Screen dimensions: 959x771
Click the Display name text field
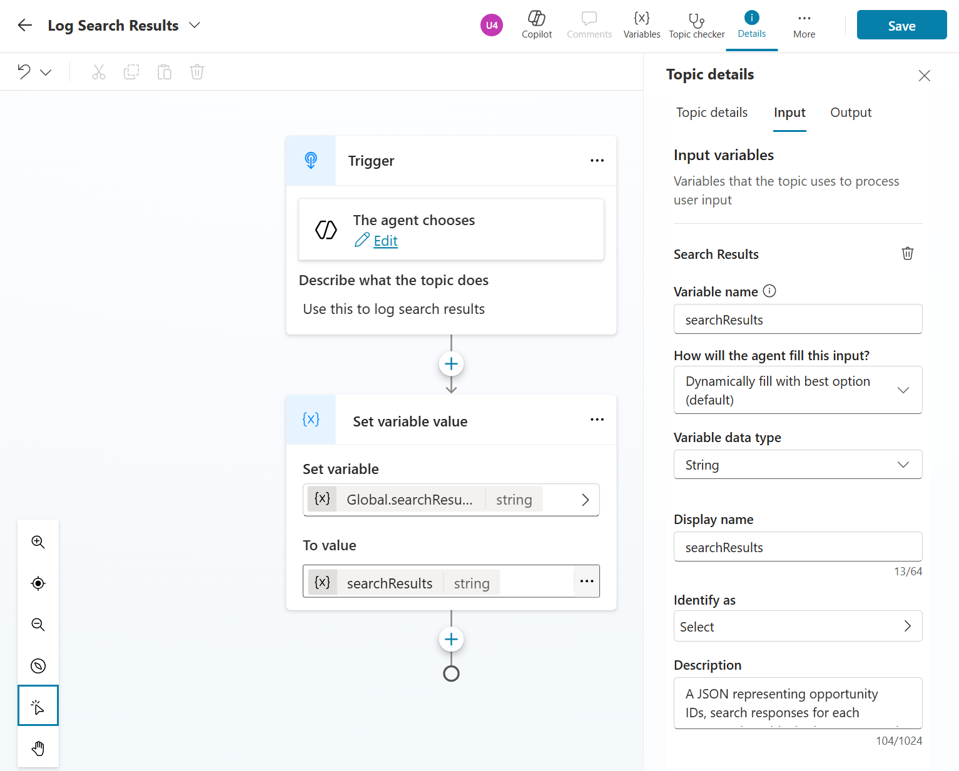pos(798,547)
